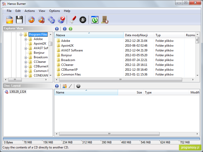
Task: Select Broadcom folder in file list
Action: tap(68, 60)
